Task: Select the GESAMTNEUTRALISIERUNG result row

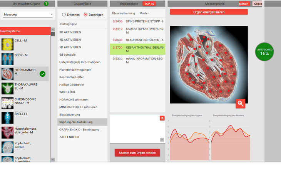Action: 137,49
